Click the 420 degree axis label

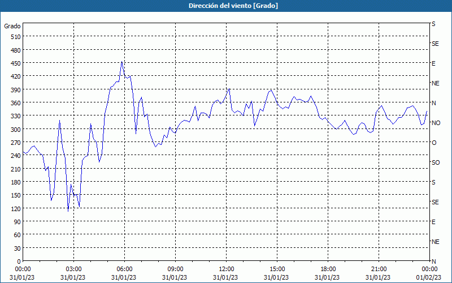point(16,76)
